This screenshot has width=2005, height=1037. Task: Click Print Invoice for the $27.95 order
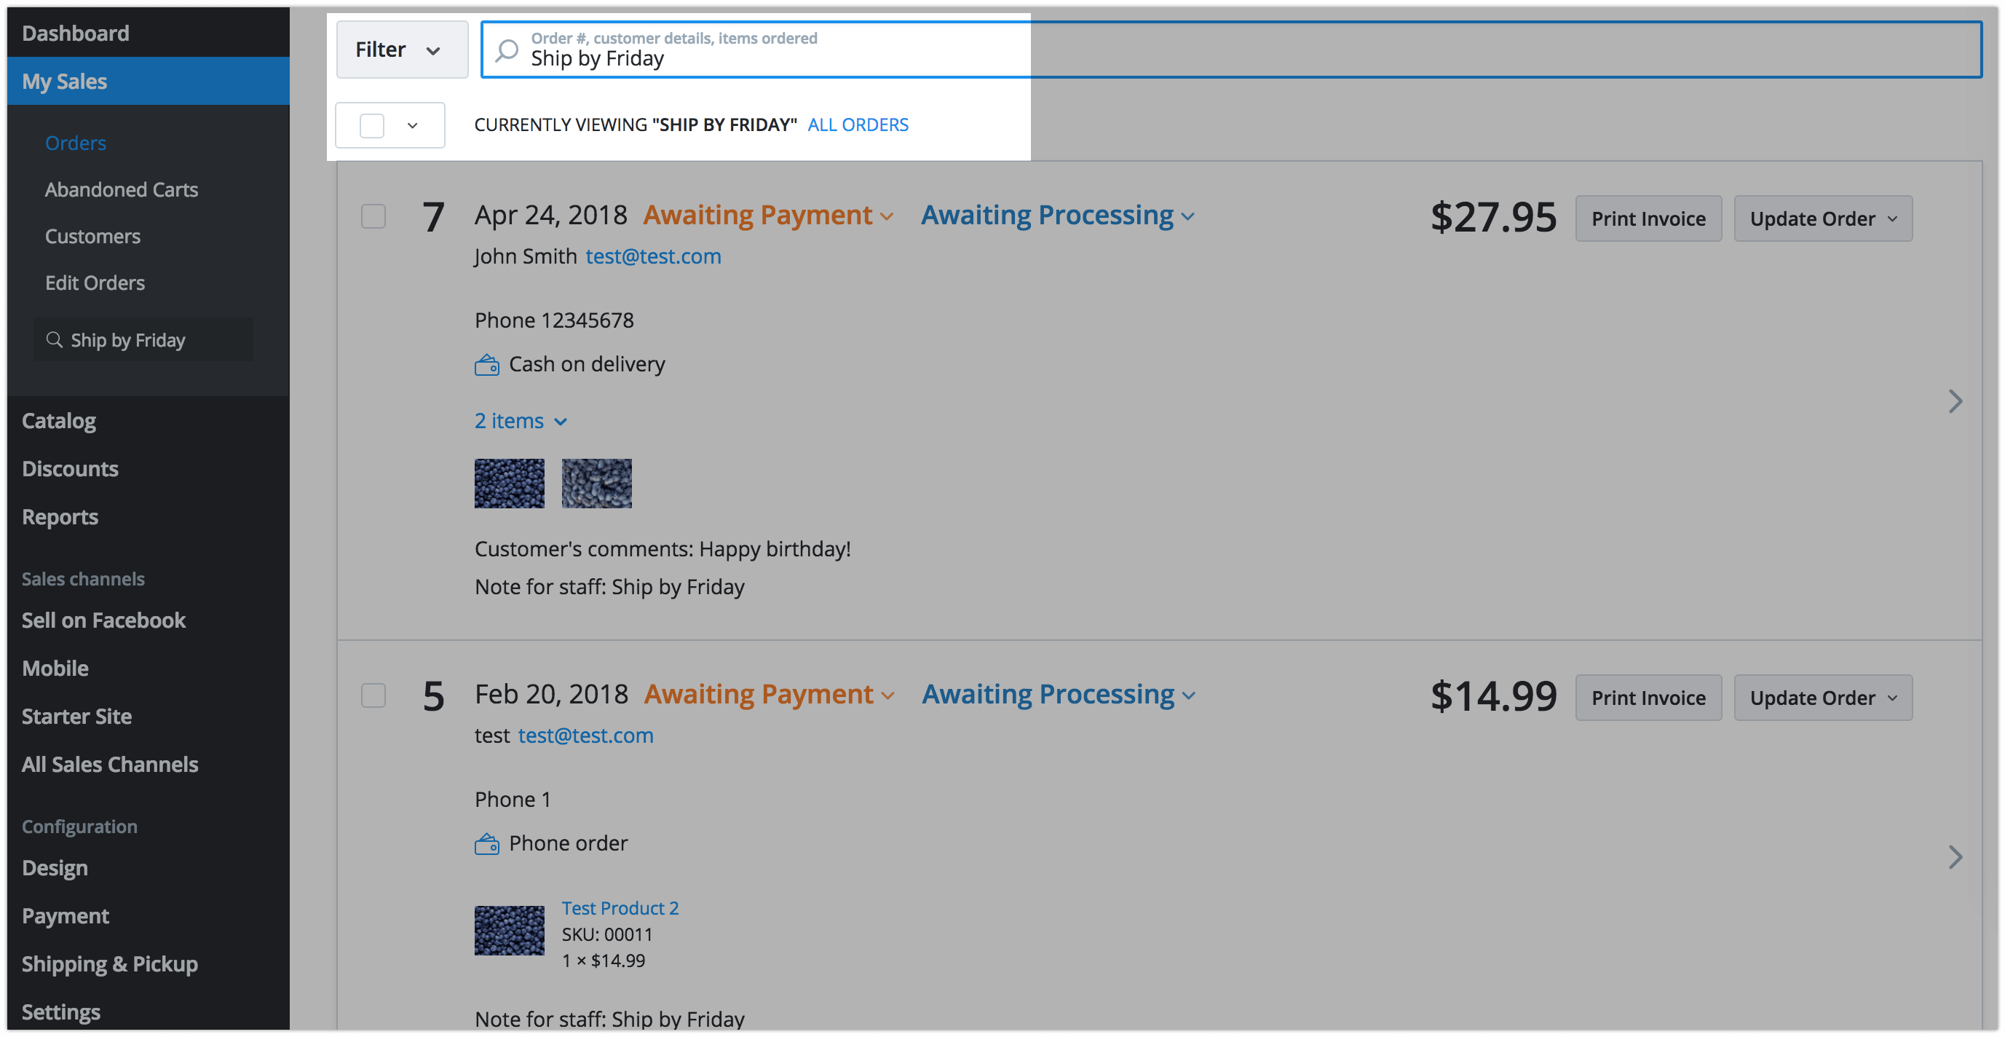(1648, 218)
